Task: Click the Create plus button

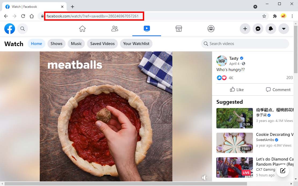Action: (245, 29)
